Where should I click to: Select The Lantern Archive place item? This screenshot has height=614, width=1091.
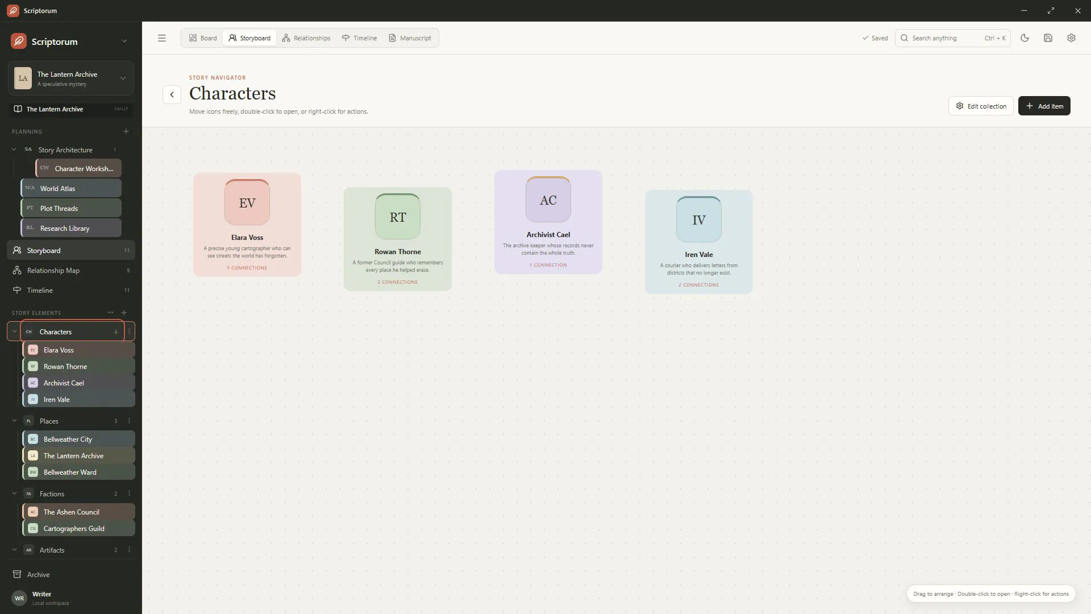click(x=79, y=455)
